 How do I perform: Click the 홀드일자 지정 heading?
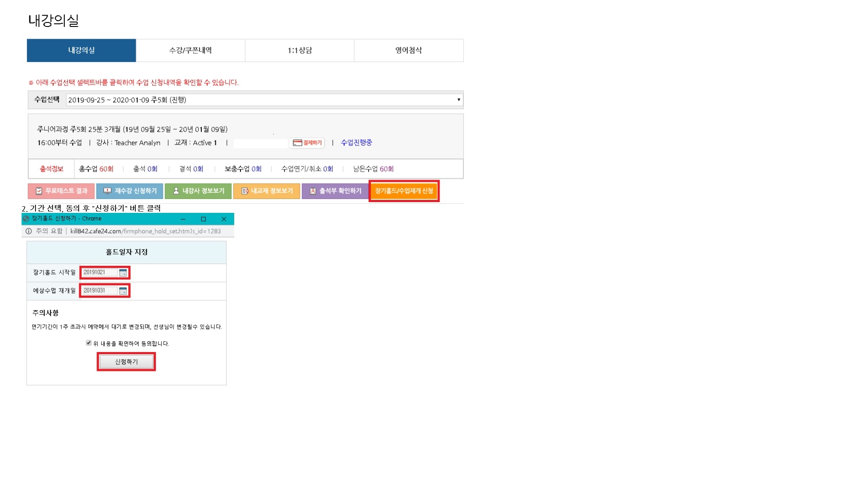pos(127,252)
